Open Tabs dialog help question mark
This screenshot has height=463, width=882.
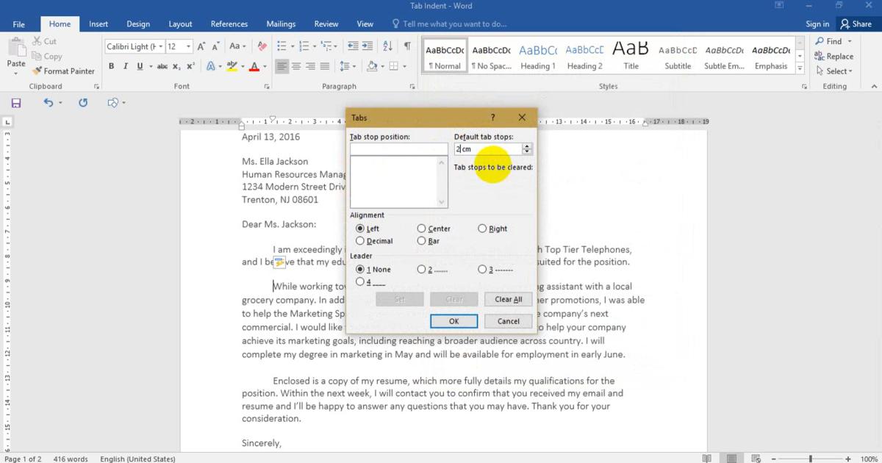click(x=492, y=118)
